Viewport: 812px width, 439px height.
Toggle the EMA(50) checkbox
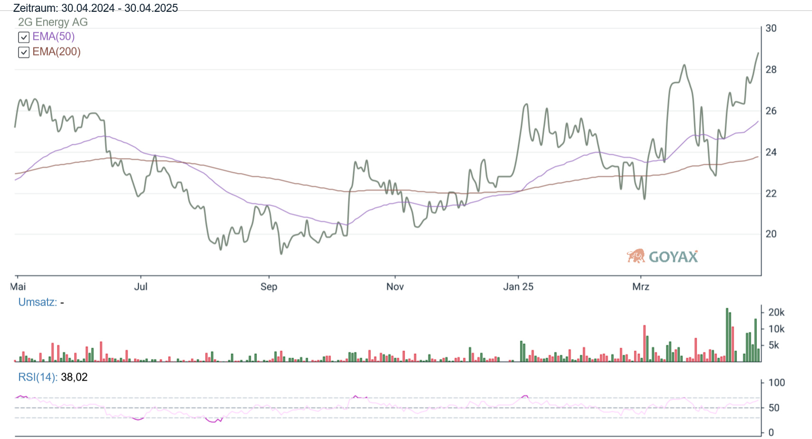pyautogui.click(x=24, y=37)
